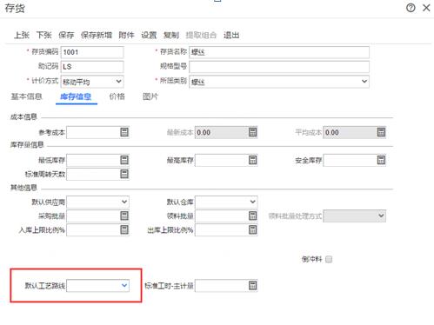Open calculator for 领料批量 field
The width and height of the screenshot is (434, 325).
[x=253, y=216]
